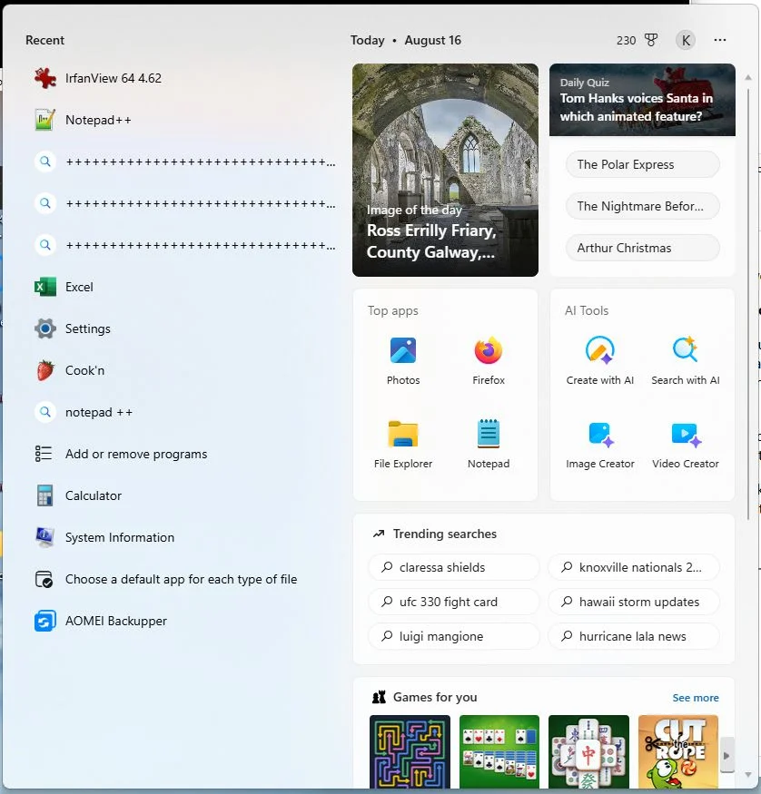Answer quiz with The Nightmare Befor...
Viewport: 761px width, 794px height.
click(642, 206)
